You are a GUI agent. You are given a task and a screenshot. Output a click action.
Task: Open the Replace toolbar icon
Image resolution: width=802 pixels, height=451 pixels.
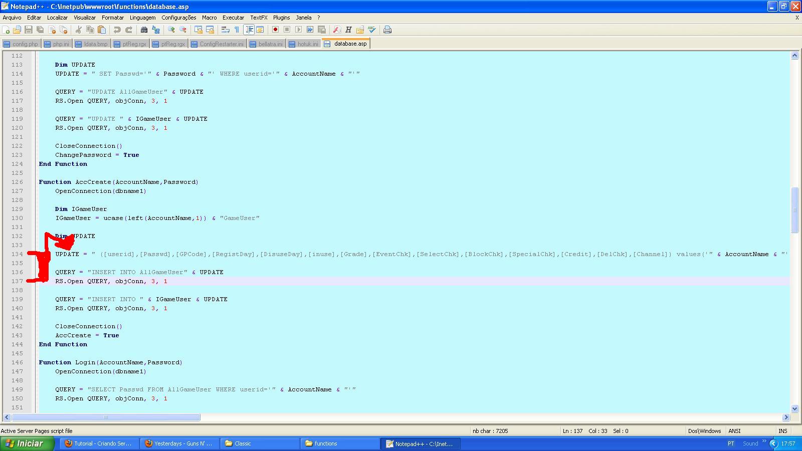click(x=156, y=30)
